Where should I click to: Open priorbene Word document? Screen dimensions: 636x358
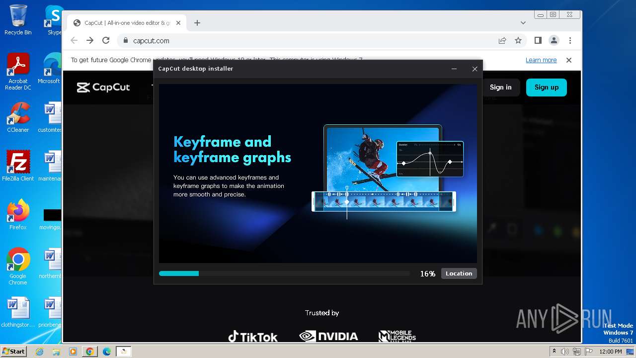(51, 312)
